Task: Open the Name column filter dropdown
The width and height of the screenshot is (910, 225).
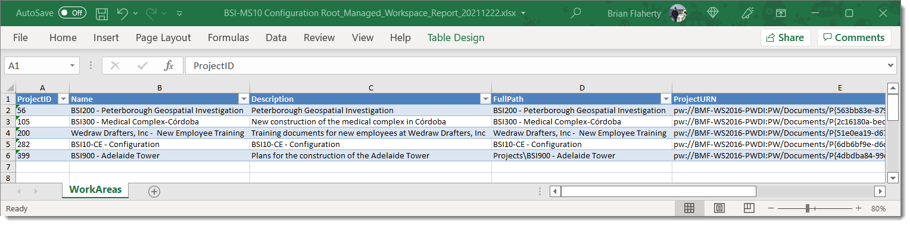Action: pyautogui.click(x=244, y=99)
